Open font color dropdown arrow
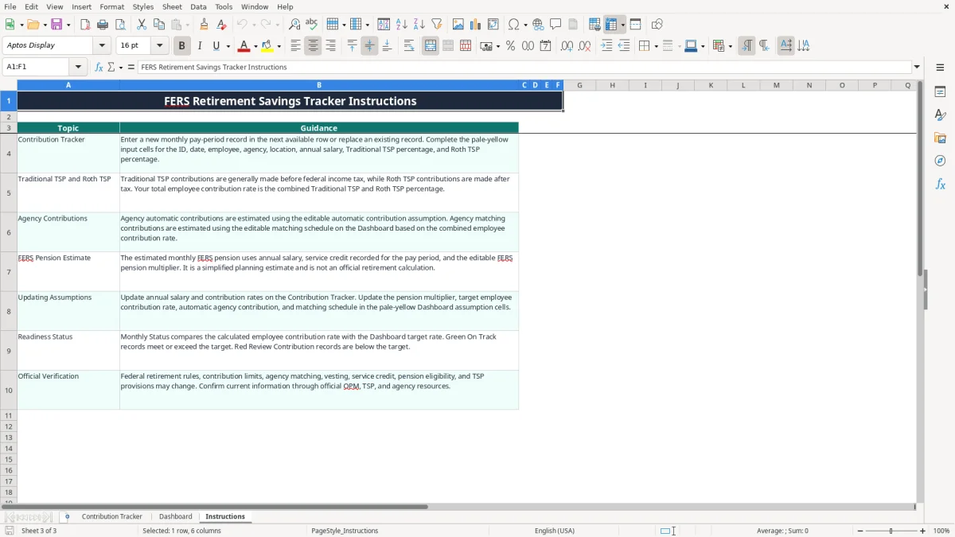 tap(255, 46)
